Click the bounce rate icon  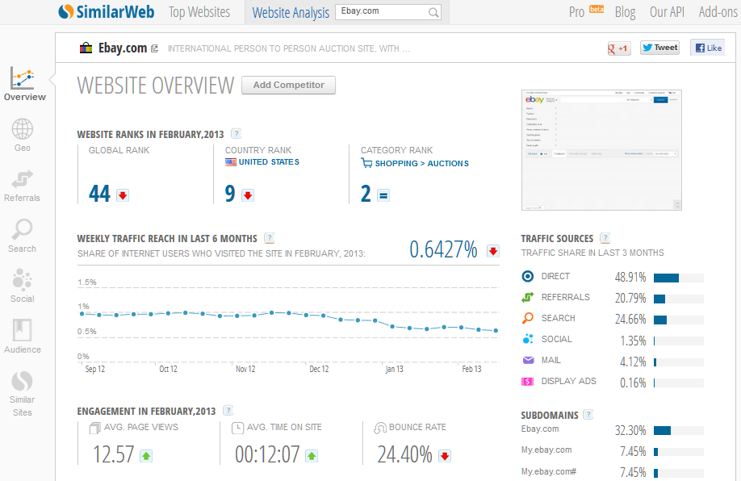[x=380, y=428]
